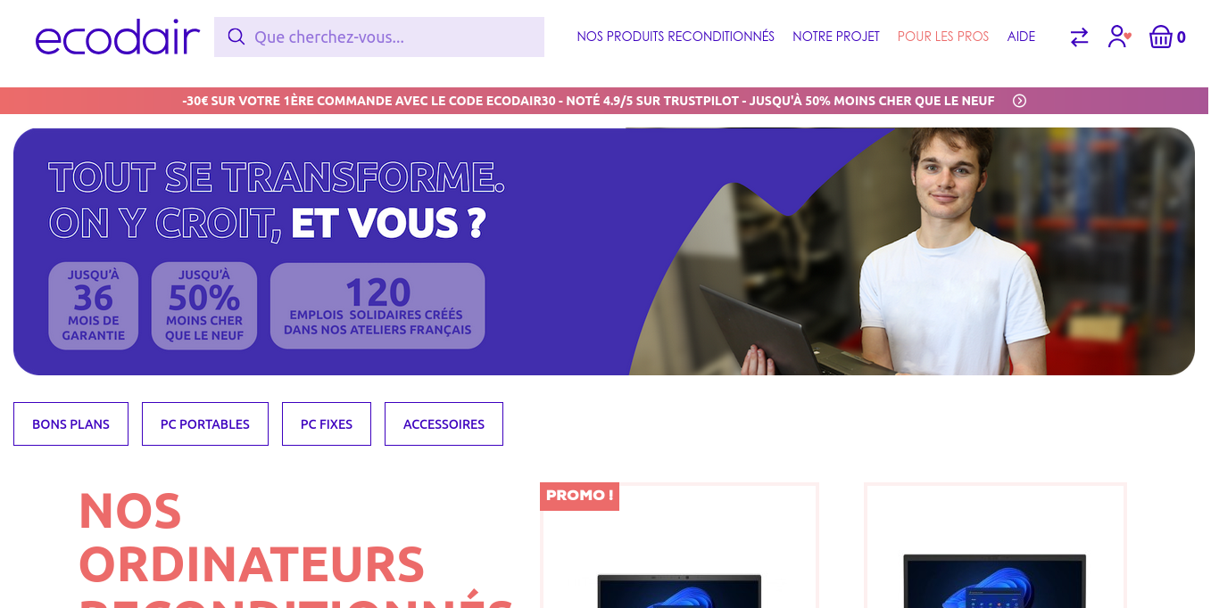This screenshot has width=1219, height=608.
Task: Open the shopping basket icon
Action: point(1160,37)
